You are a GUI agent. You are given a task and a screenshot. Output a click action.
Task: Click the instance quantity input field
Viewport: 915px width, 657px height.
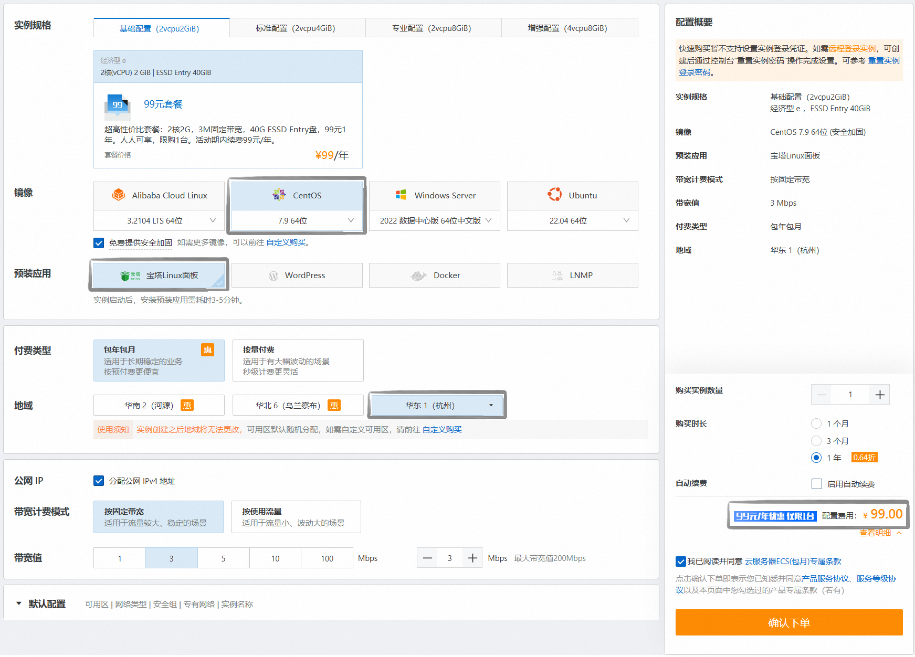click(850, 395)
